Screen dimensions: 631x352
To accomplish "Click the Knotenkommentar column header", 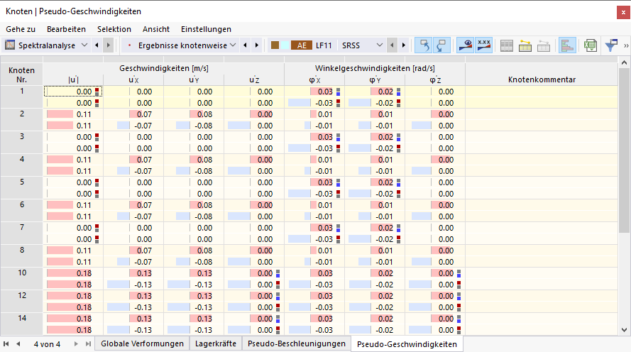I will (542, 79).
